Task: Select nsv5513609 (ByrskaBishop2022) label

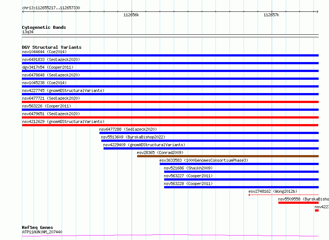Action: pos(133,137)
